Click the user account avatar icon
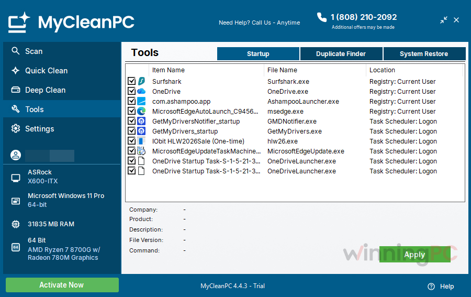 [16, 155]
